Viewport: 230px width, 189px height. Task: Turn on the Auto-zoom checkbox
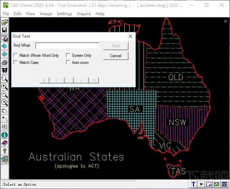[68, 62]
